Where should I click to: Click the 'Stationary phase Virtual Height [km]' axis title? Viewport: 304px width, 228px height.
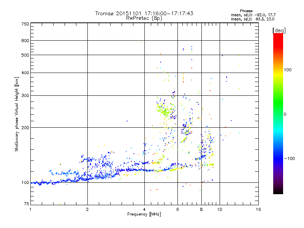click(x=17, y=114)
